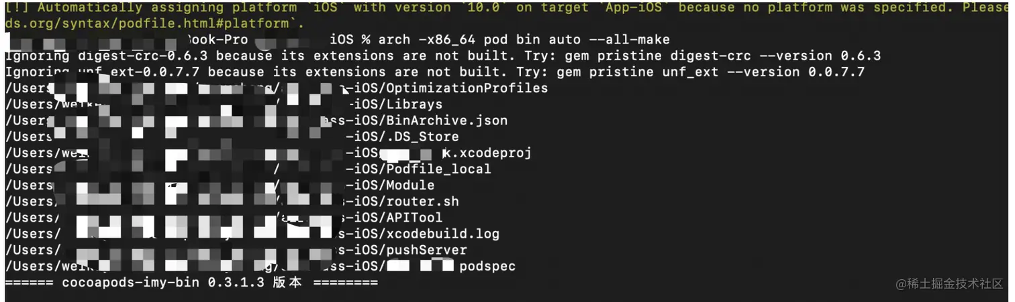This screenshot has width=1015, height=302.
Task: Click the .xcodeproj project path line
Action: pyautogui.click(x=269, y=153)
